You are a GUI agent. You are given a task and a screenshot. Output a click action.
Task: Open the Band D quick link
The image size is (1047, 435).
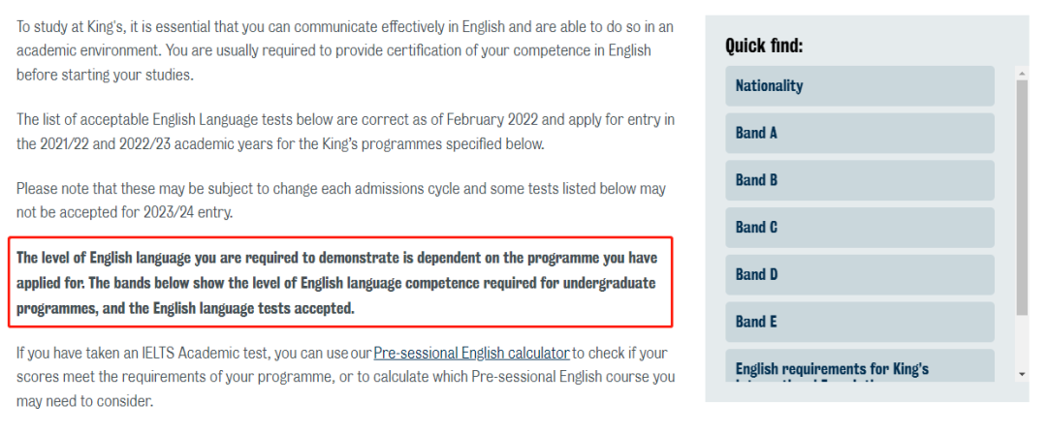[860, 275]
